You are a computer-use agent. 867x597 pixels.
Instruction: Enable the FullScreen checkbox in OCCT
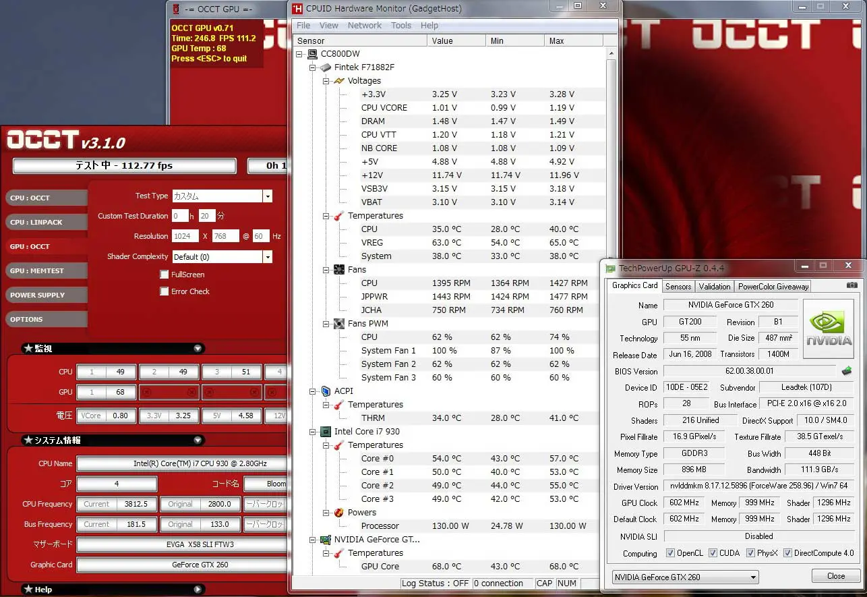point(164,275)
